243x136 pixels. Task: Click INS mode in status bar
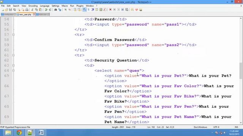coord(236,127)
